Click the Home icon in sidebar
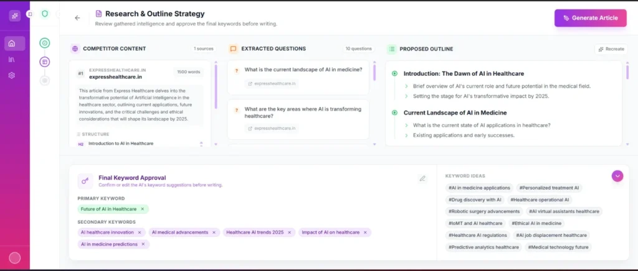Screen dimensions: 638x271 12,44
